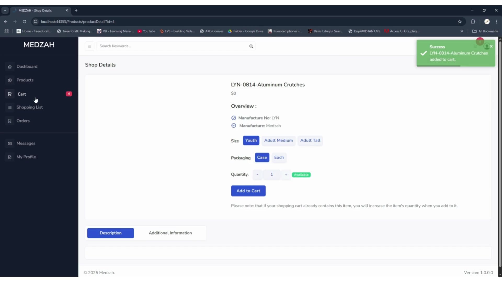Screen dimensions: 502x282
Task: Open the YouTube bookmark
Action: click(146, 31)
